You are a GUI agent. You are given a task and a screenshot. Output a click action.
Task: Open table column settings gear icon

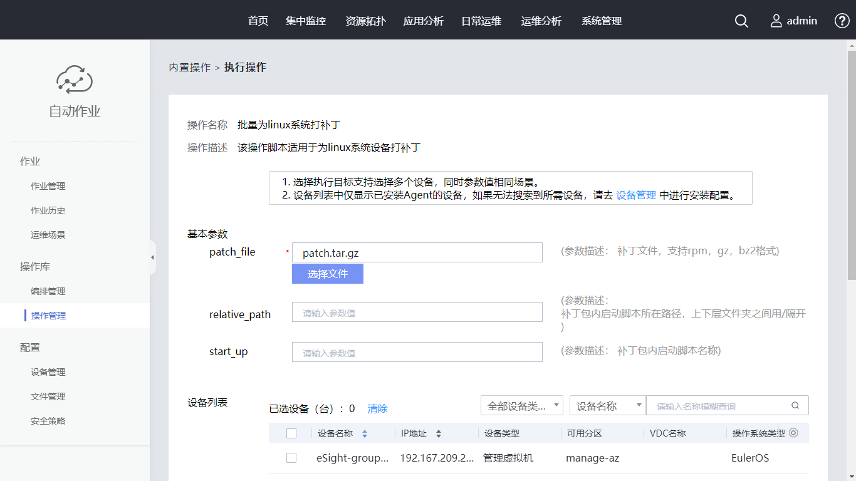click(x=793, y=433)
